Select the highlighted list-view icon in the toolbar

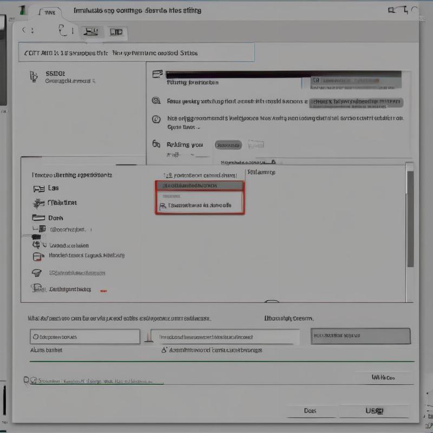tap(92, 32)
